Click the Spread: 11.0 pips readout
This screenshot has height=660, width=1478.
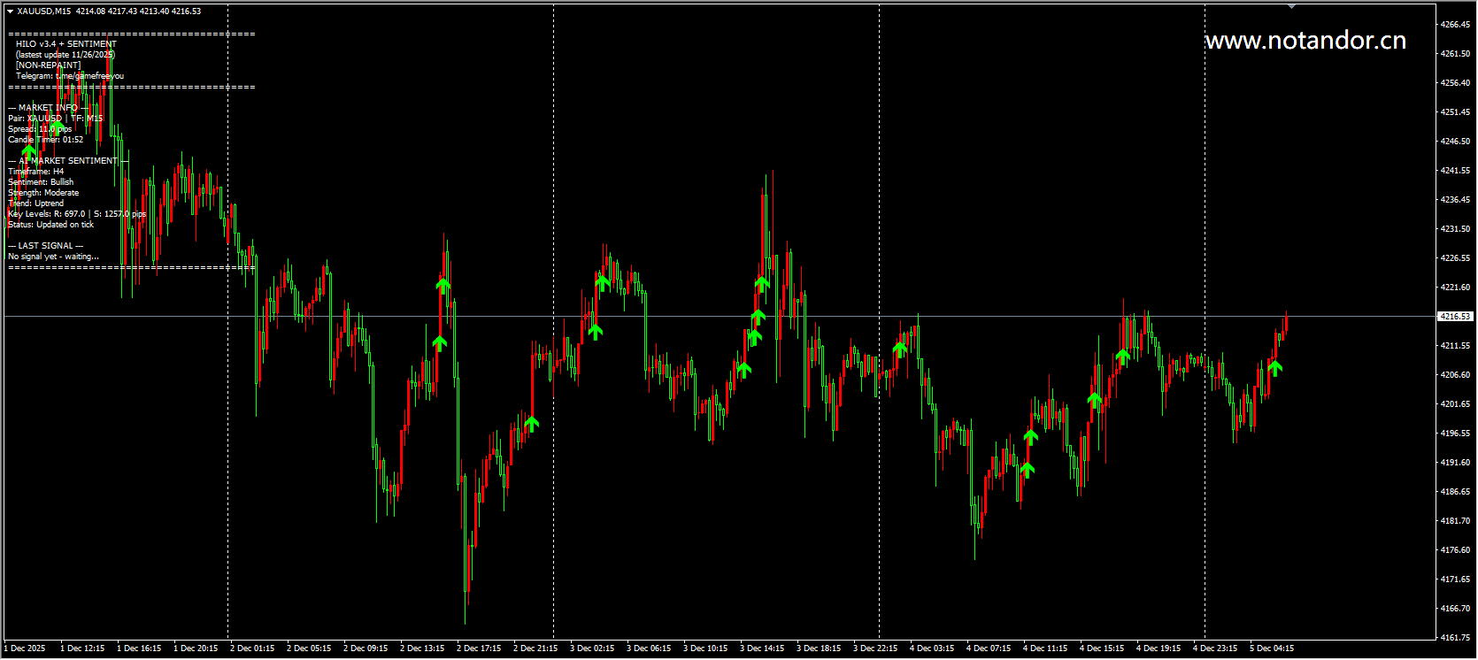41,129
